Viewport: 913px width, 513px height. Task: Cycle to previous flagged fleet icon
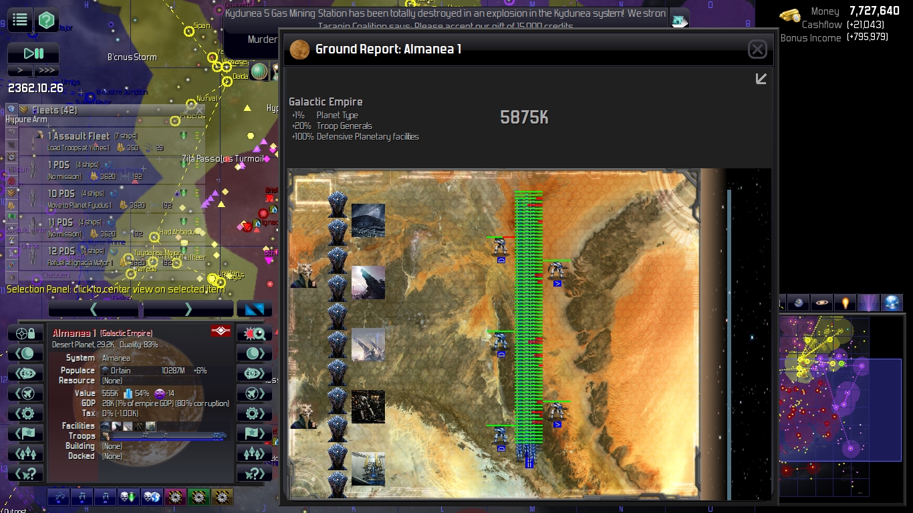point(25,433)
